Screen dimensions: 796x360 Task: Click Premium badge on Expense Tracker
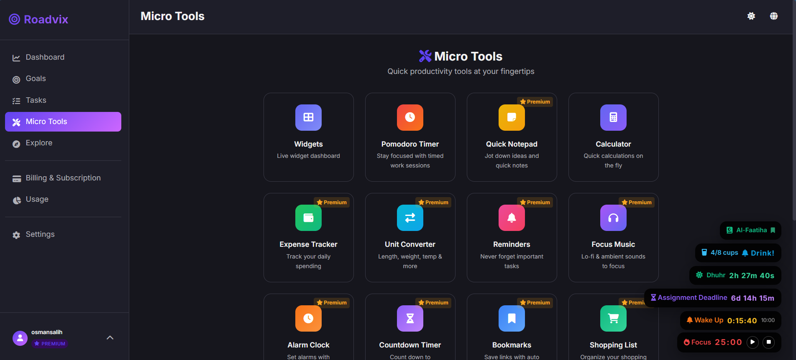(332, 202)
